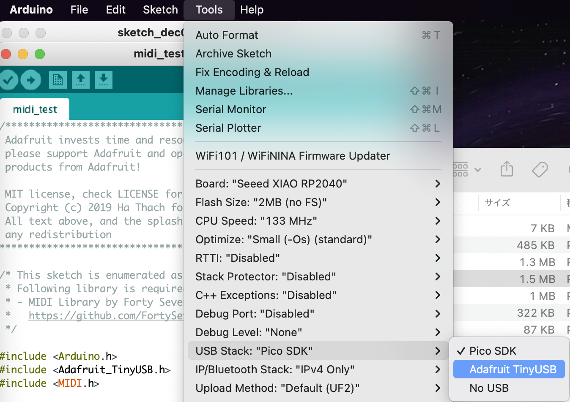The height and width of the screenshot is (402, 570).
Task: Switch USB stack to No USB
Action: [x=489, y=388]
